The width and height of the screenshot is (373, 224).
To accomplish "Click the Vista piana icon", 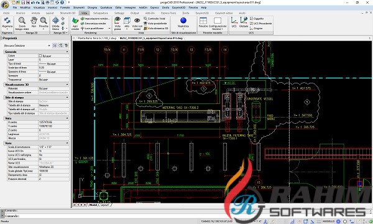I will tap(117, 21).
